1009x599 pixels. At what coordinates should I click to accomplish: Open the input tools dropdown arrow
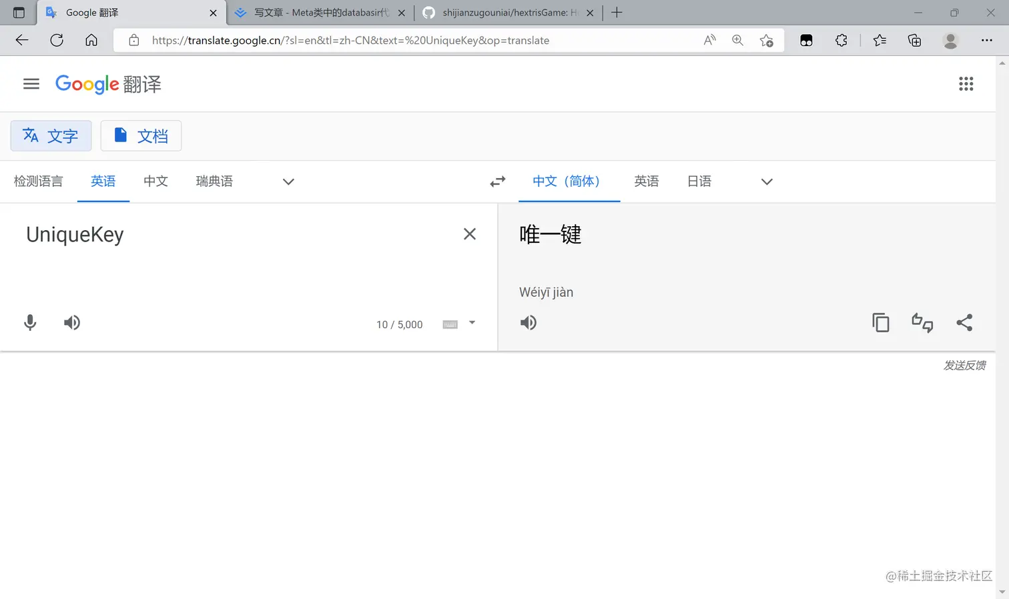point(472,323)
